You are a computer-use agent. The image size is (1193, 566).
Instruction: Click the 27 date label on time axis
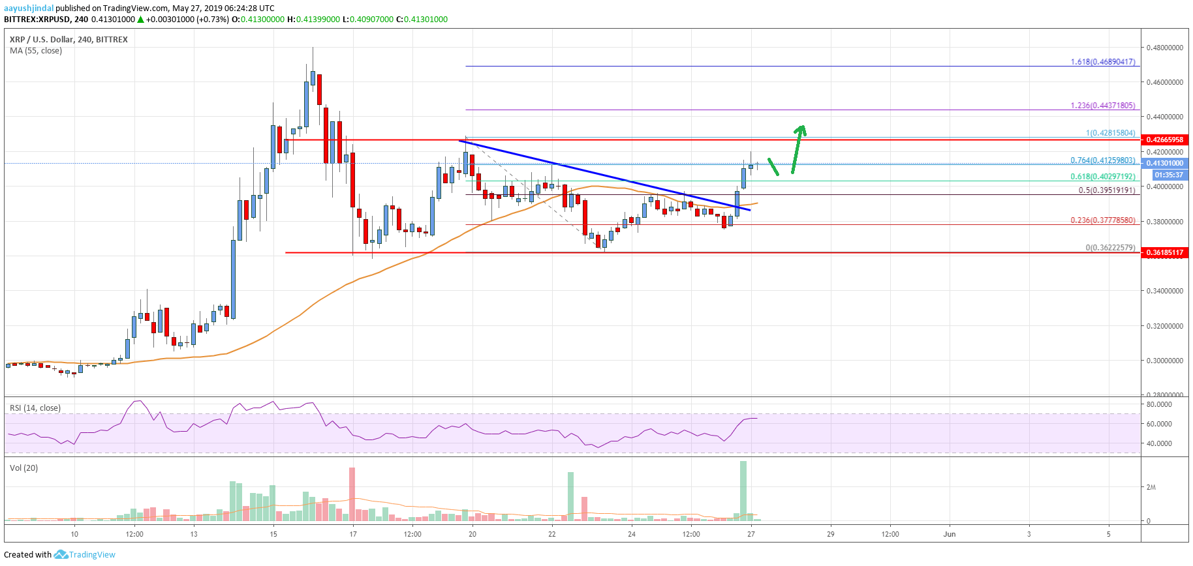[x=751, y=534]
